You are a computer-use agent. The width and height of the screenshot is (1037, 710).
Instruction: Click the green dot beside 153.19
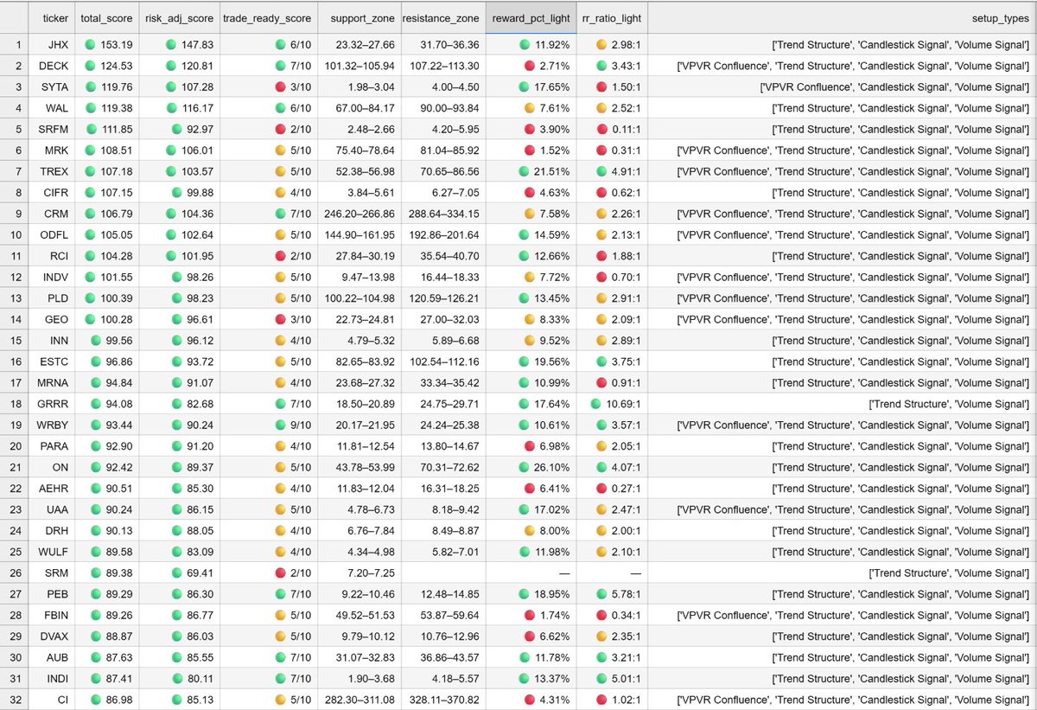[x=91, y=45]
